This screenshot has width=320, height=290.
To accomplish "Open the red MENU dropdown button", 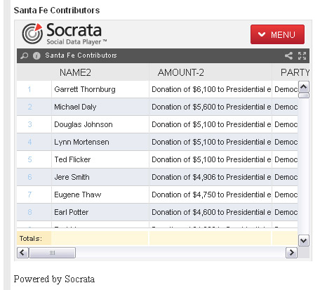I will pyautogui.click(x=277, y=34).
